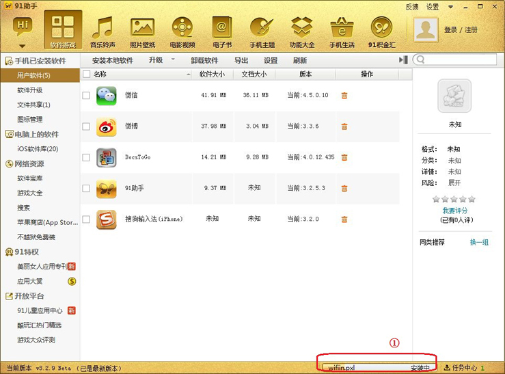Image resolution: width=505 pixels, height=374 pixels.
Task: Open iOS软件库(20) in the sidebar
Action: 38,149
